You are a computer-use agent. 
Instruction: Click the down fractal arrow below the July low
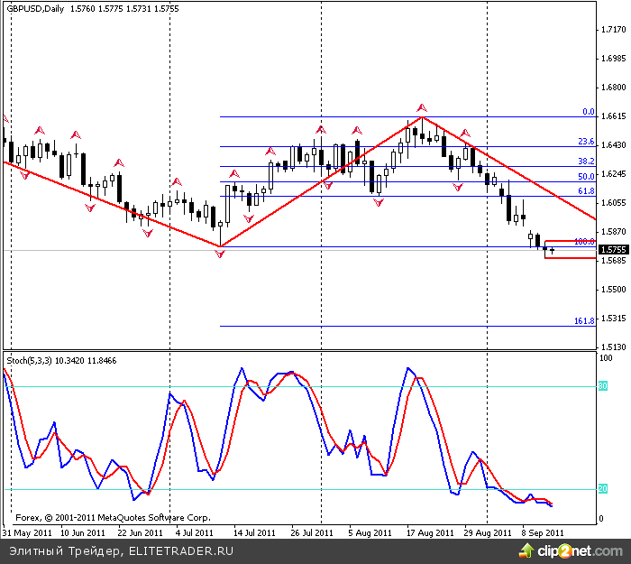click(221, 255)
